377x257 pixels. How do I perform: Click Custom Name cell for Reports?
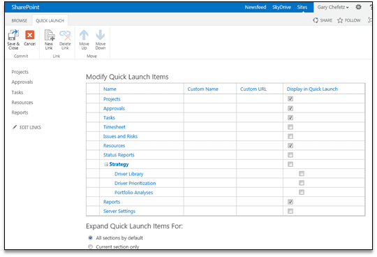pos(210,202)
